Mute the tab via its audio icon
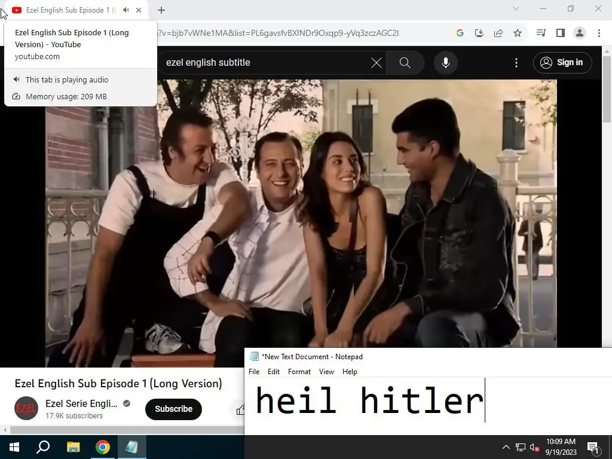The image size is (612, 459). [x=126, y=10]
